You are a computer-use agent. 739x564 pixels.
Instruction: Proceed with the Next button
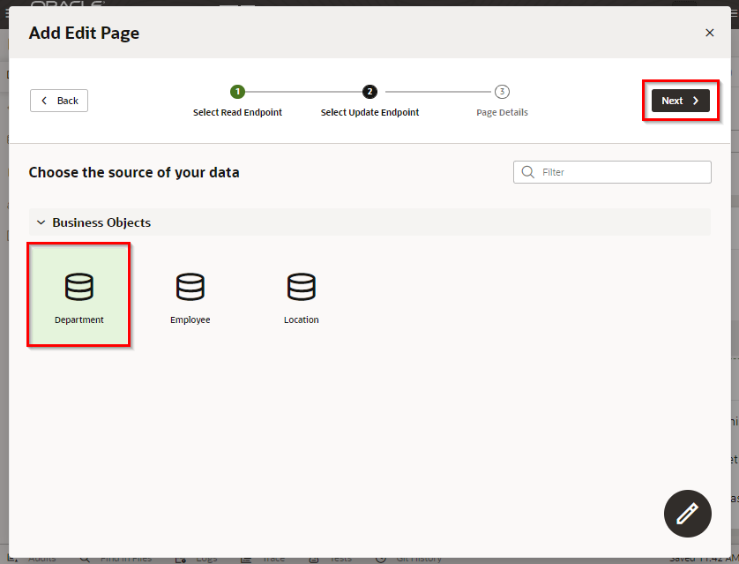coord(680,101)
